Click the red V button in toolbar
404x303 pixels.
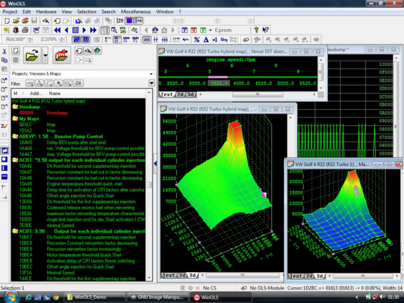pyautogui.click(x=194, y=30)
